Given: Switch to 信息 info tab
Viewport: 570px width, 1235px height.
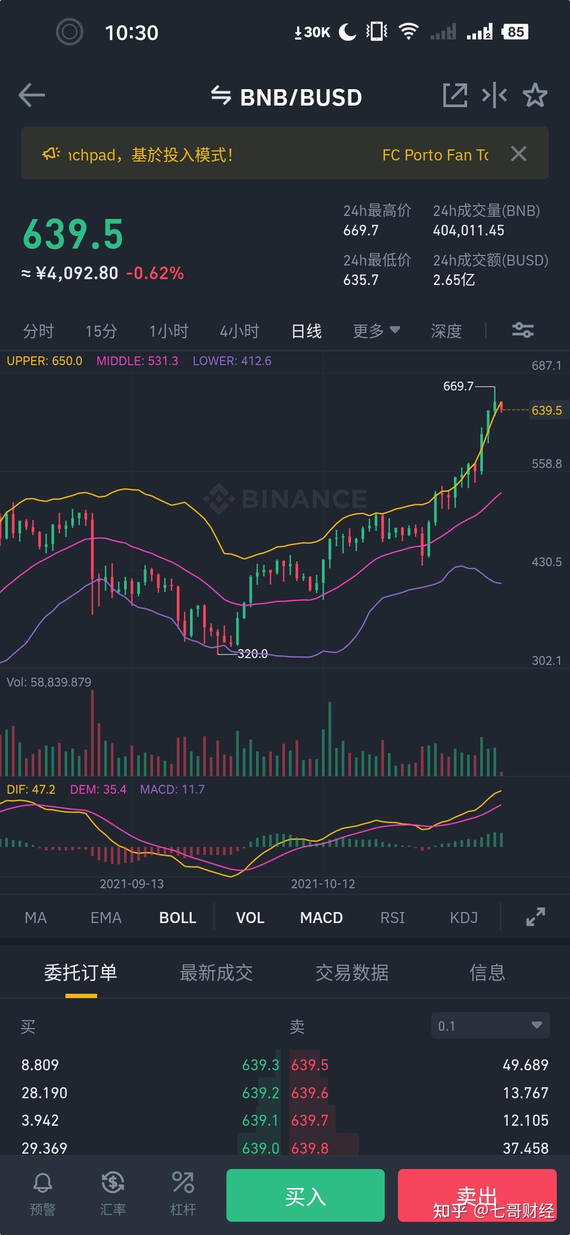Looking at the screenshot, I should 488,972.
